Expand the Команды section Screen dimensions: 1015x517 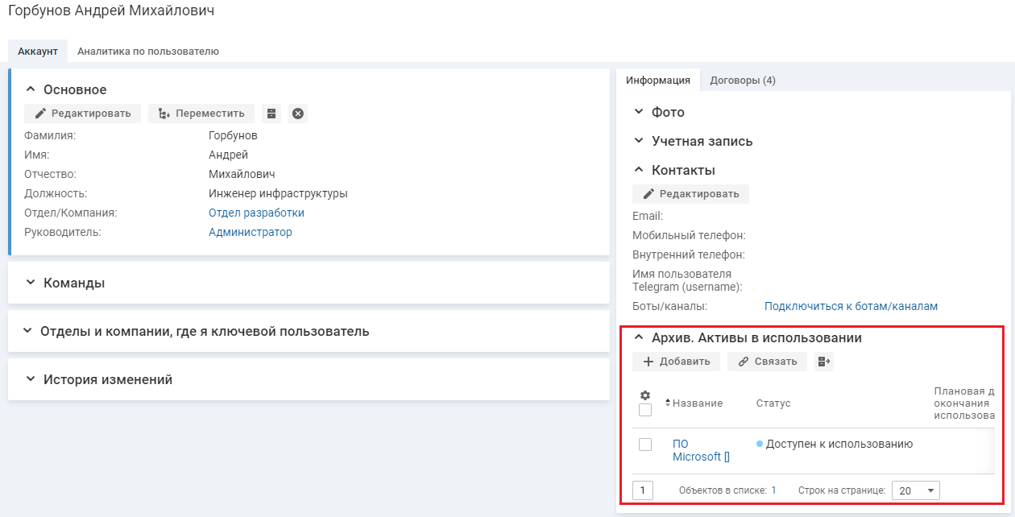pos(74,283)
